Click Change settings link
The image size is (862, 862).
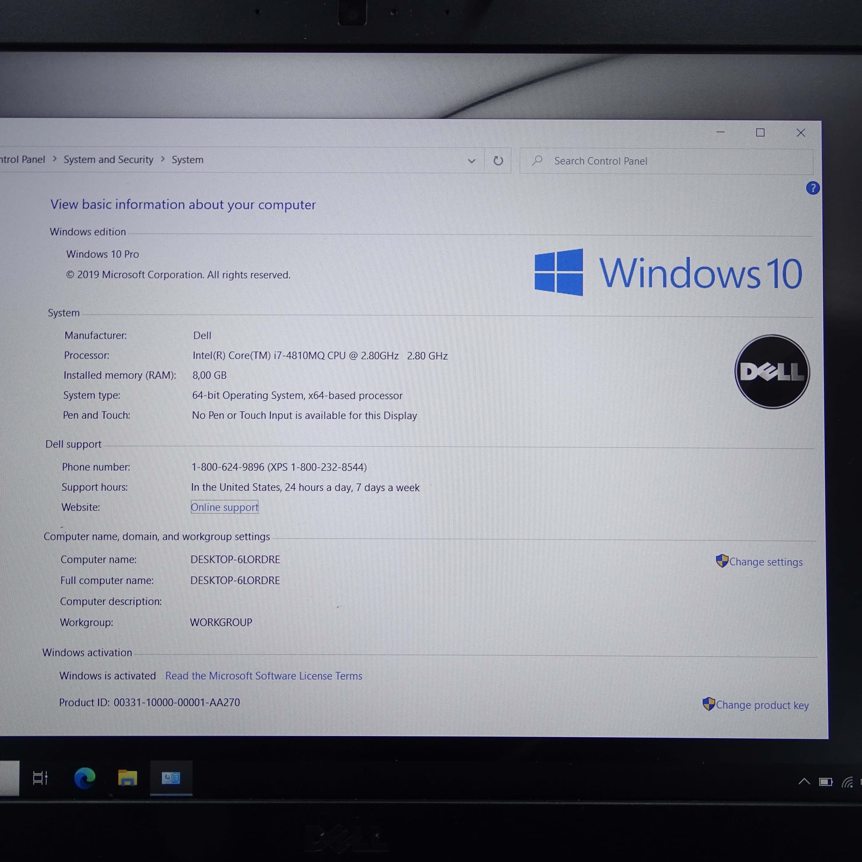pos(766,562)
